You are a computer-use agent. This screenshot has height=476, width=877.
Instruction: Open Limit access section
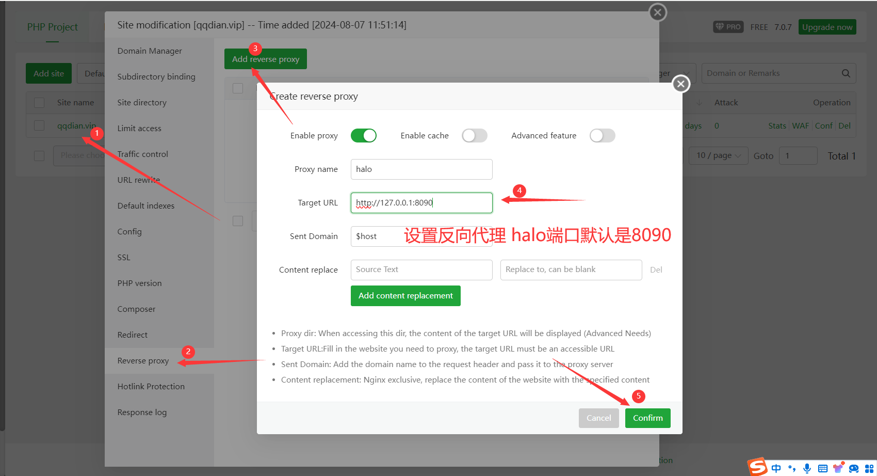point(139,129)
